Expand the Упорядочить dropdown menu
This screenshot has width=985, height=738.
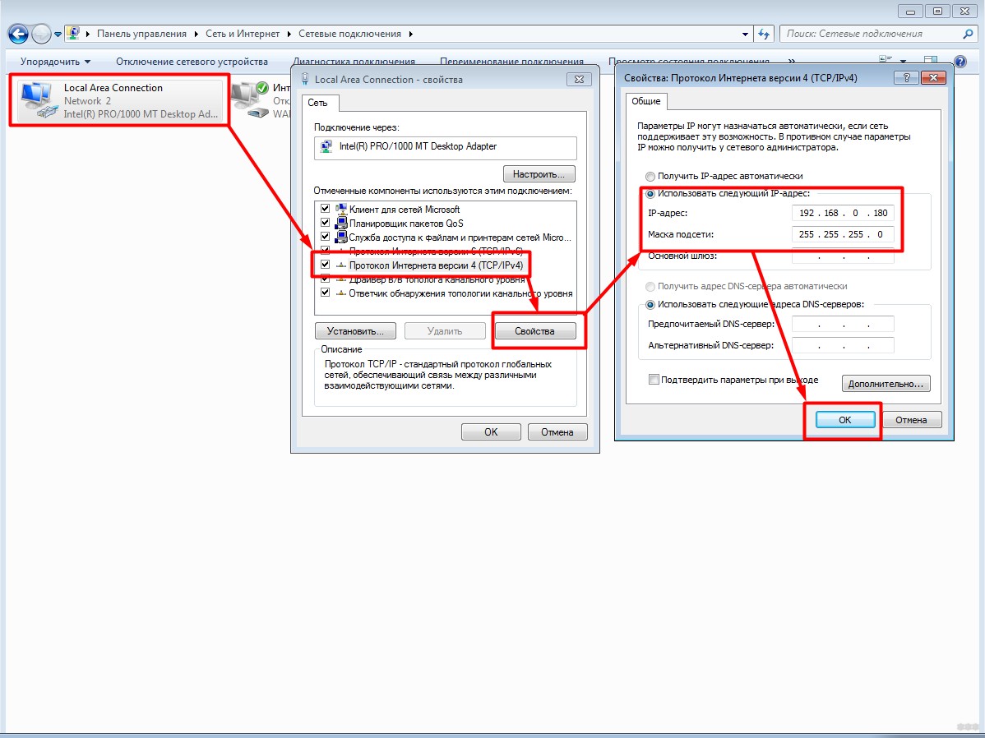click(55, 62)
